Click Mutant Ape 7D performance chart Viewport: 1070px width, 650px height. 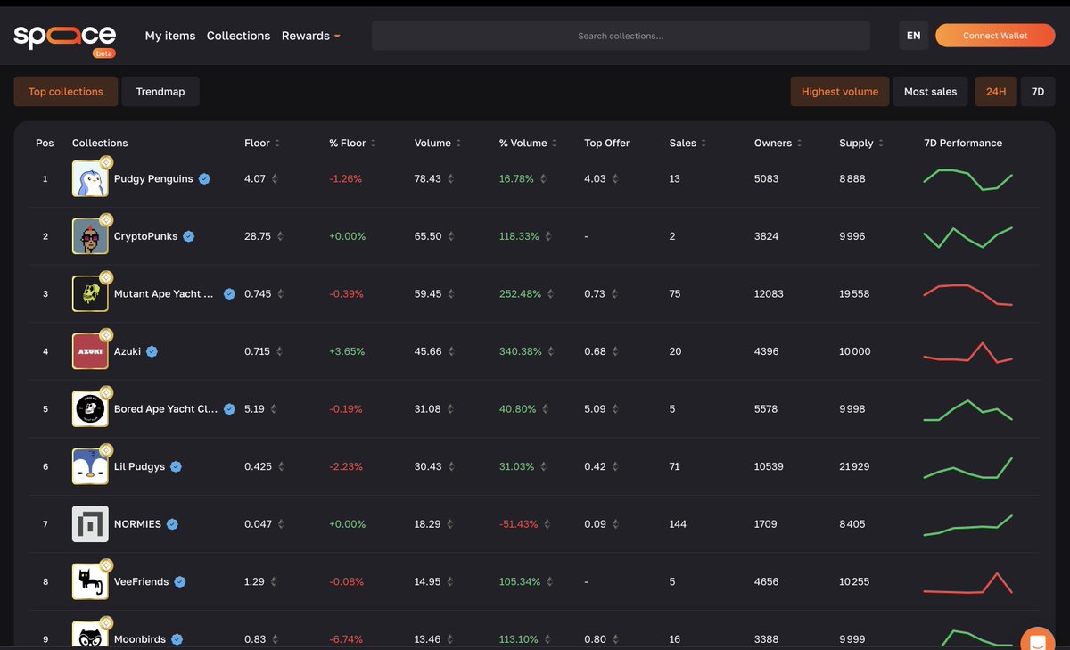(967, 294)
